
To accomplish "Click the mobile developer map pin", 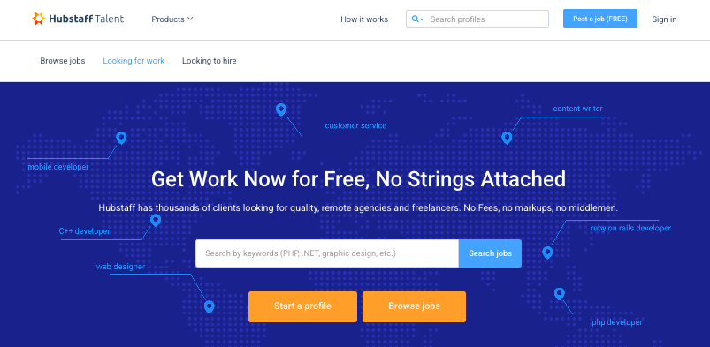I will point(121,138).
